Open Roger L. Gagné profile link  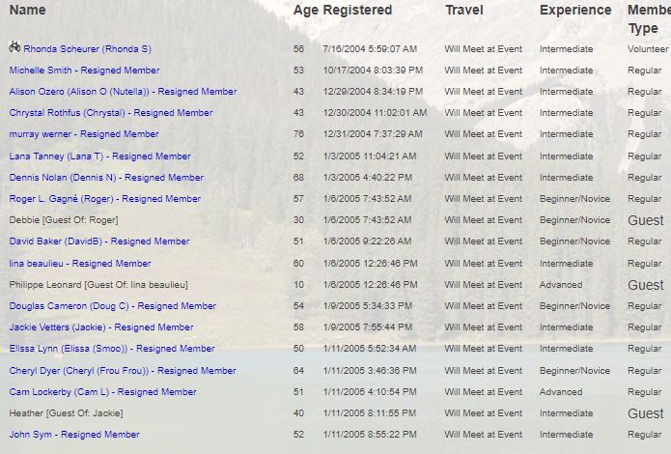[x=105, y=199]
